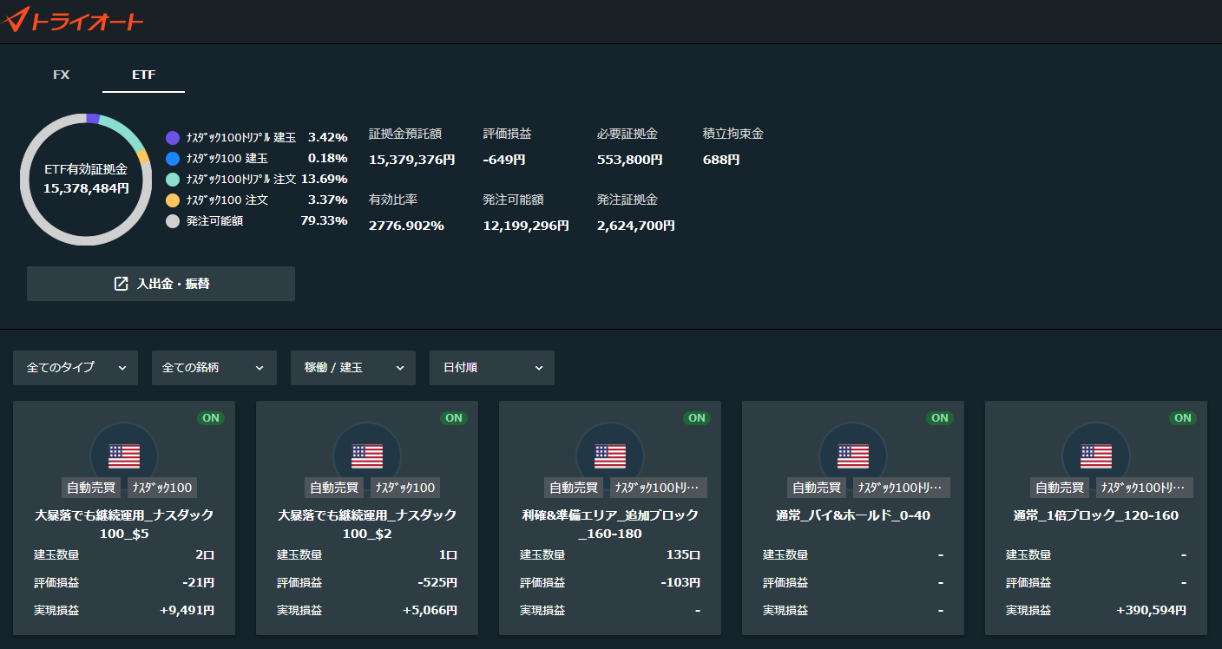Click 自動売買 tag on バイ&ホールド_0-40 card

click(818, 488)
